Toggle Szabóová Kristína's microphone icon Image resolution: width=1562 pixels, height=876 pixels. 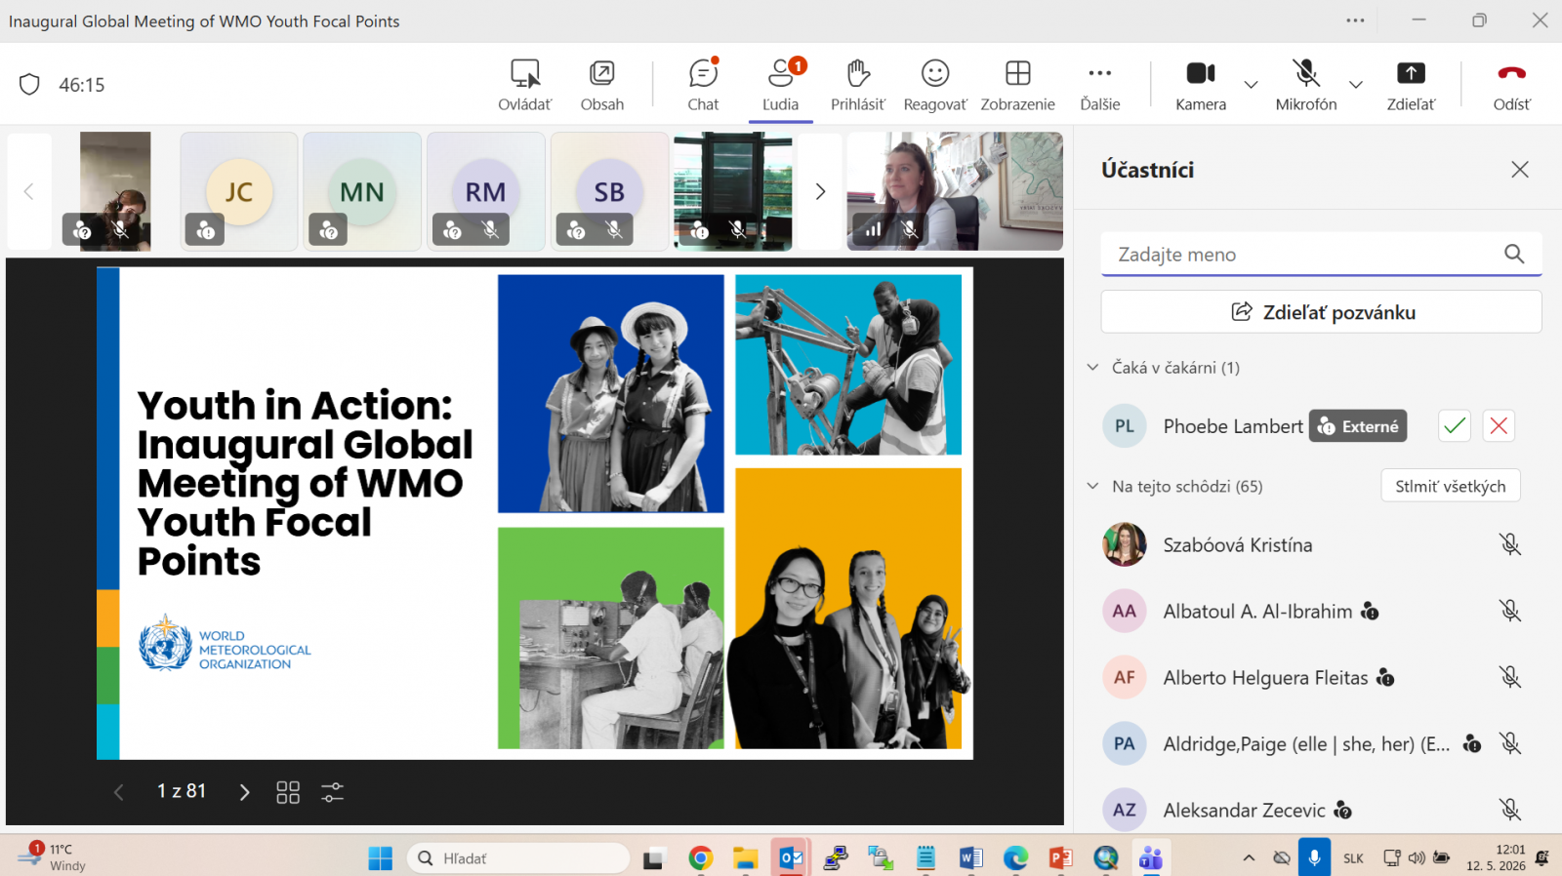(1510, 544)
